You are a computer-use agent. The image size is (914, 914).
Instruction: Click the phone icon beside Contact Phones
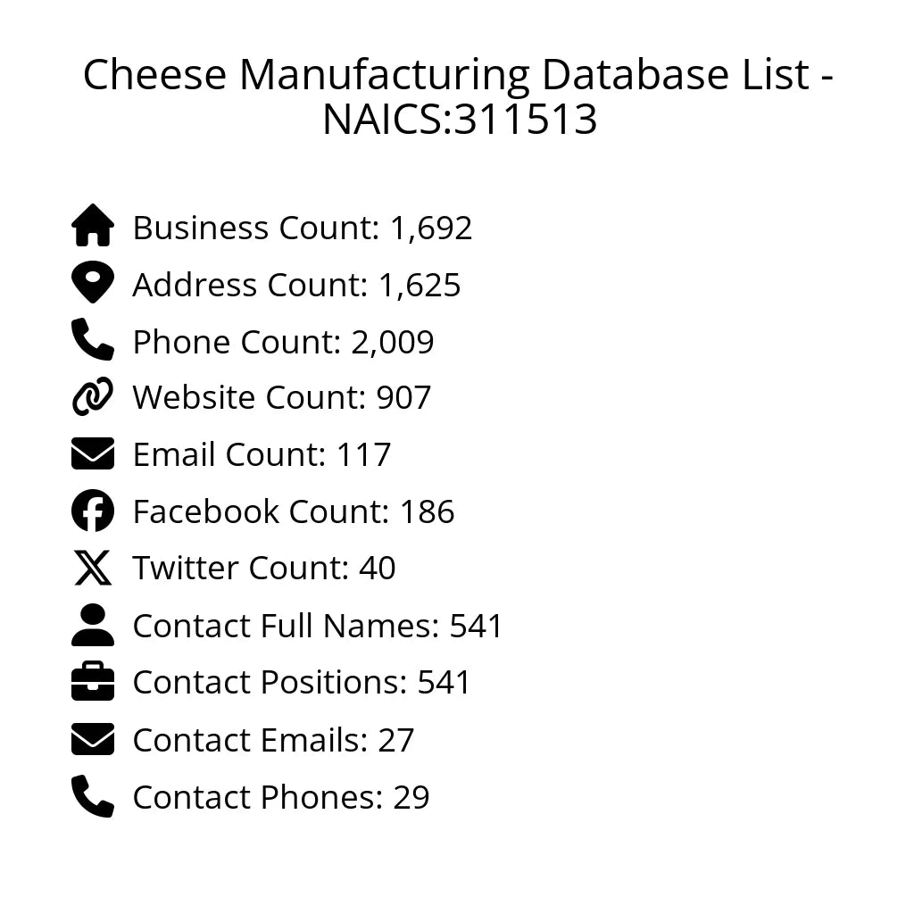coord(93,796)
